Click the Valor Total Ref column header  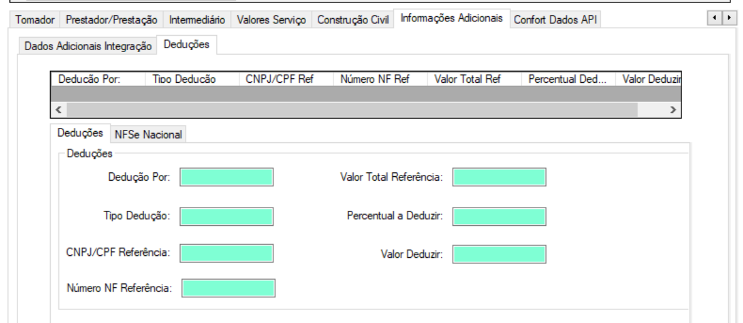pyautogui.click(x=473, y=79)
